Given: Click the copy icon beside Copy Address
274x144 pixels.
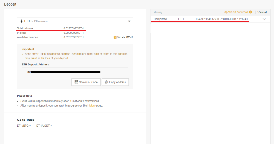Looking at the screenshot, I should coord(106,82).
